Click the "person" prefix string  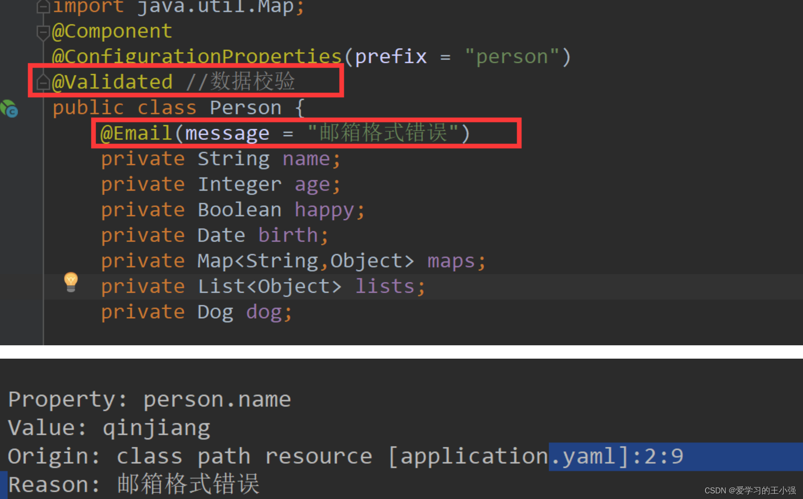tap(512, 57)
